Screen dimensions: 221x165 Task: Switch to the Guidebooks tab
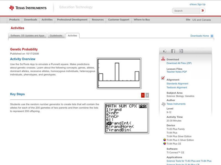[x=56, y=36]
